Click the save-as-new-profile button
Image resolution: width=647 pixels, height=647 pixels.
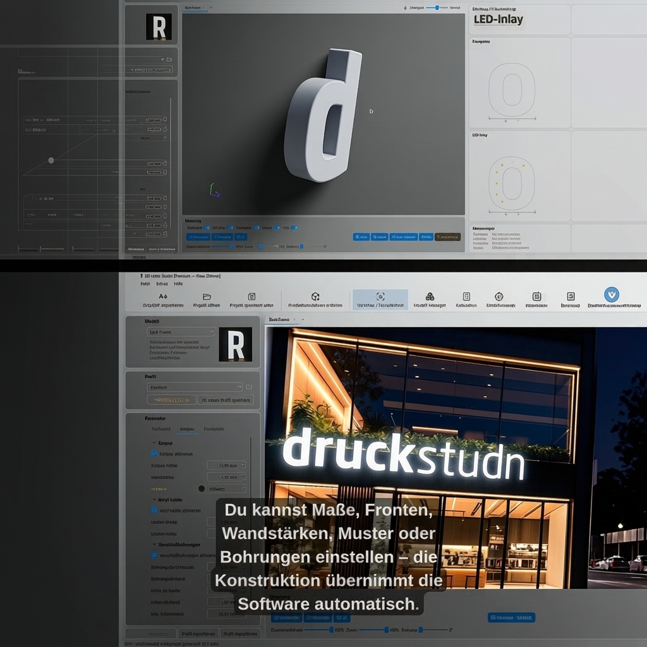tap(226, 400)
